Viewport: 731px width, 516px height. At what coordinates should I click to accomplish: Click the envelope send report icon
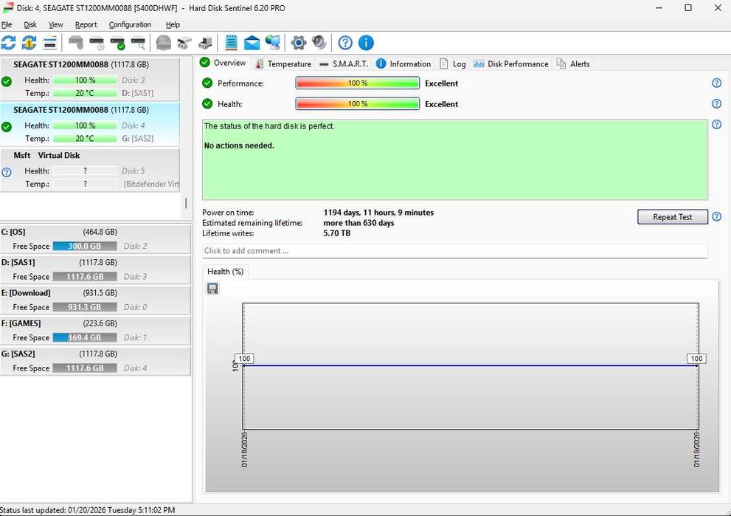[x=252, y=43]
